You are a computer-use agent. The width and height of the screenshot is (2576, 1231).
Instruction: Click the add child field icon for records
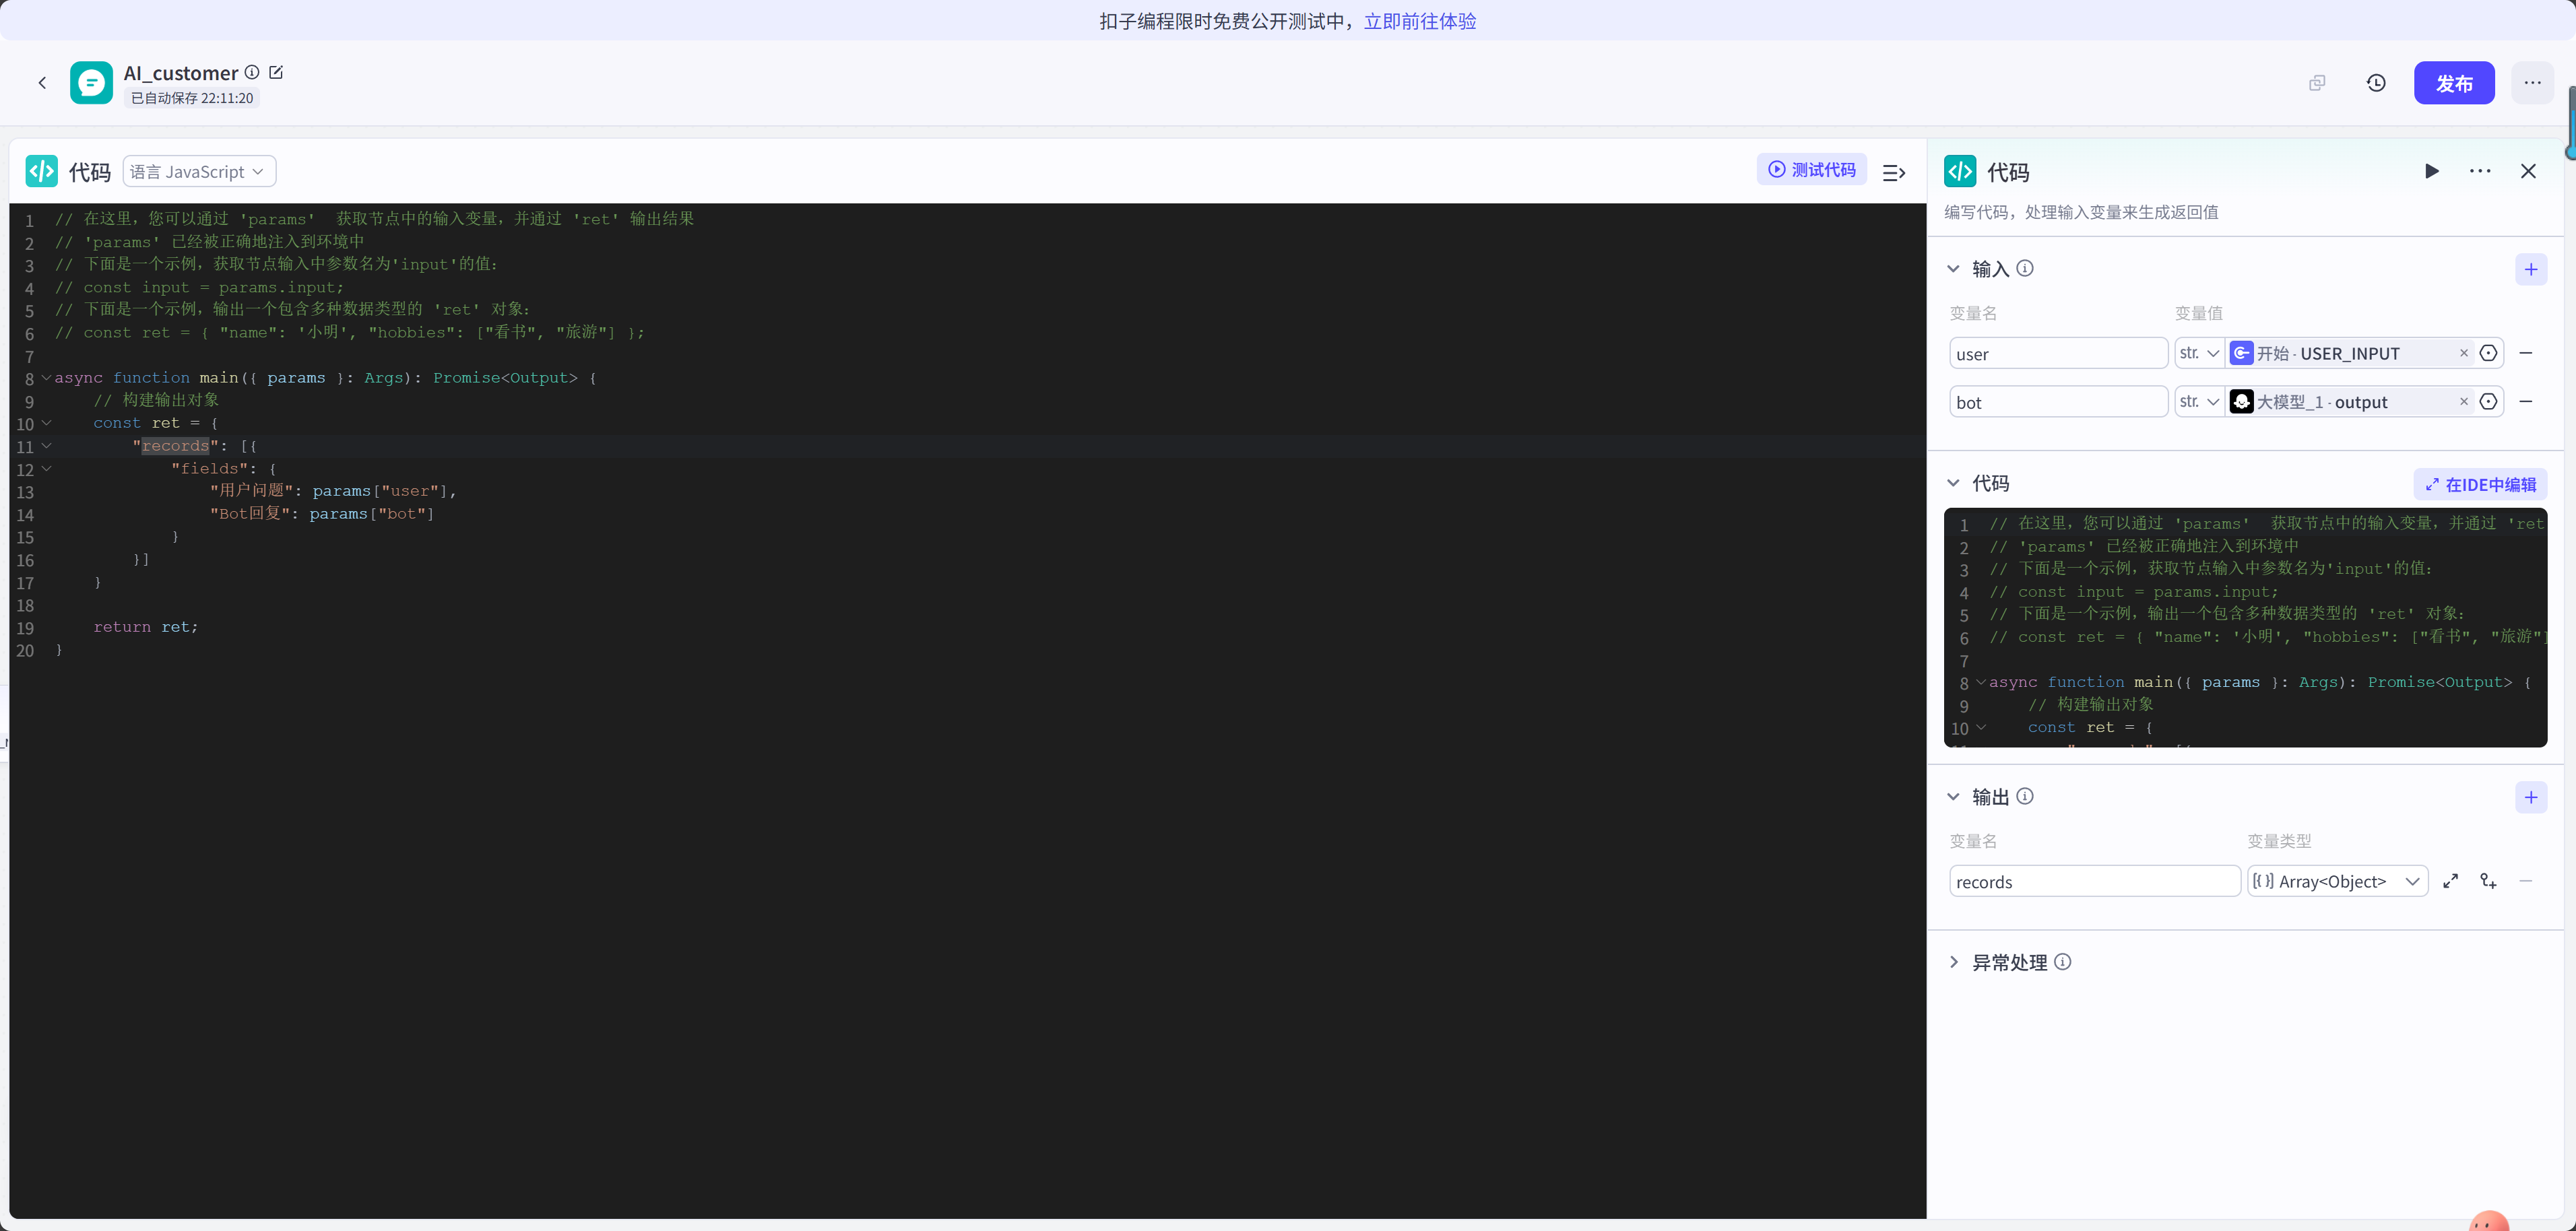[2488, 881]
